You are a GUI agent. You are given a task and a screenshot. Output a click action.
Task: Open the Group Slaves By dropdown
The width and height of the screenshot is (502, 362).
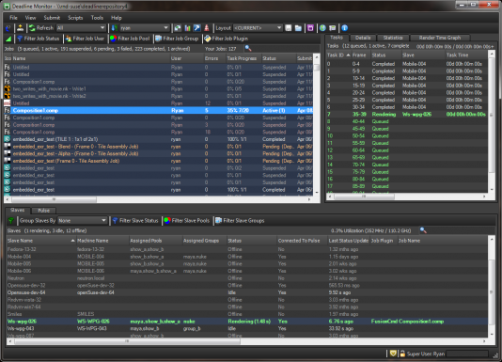(82, 221)
